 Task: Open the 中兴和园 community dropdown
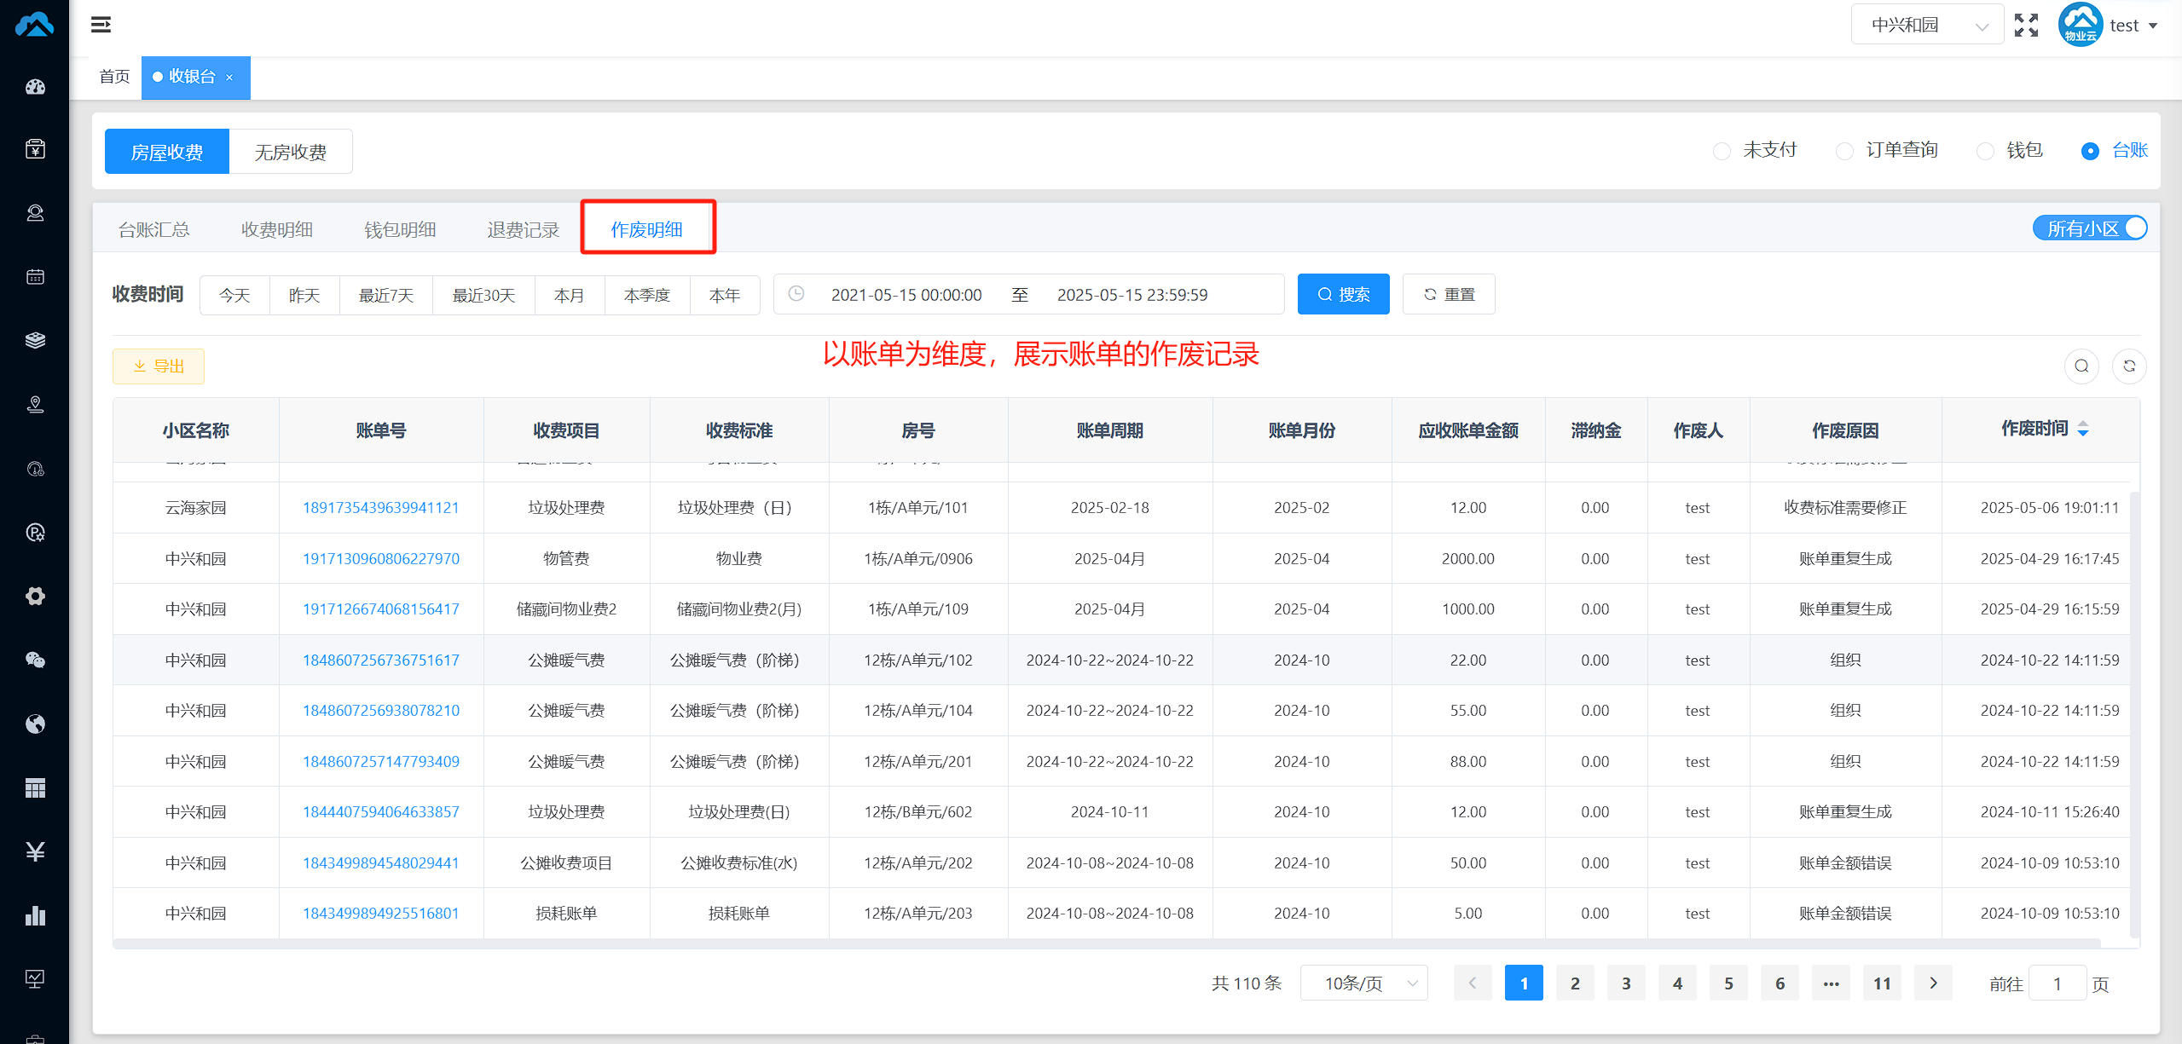1927,25
